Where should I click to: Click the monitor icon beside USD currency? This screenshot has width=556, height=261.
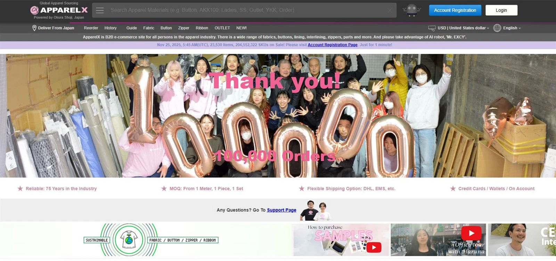[432, 28]
